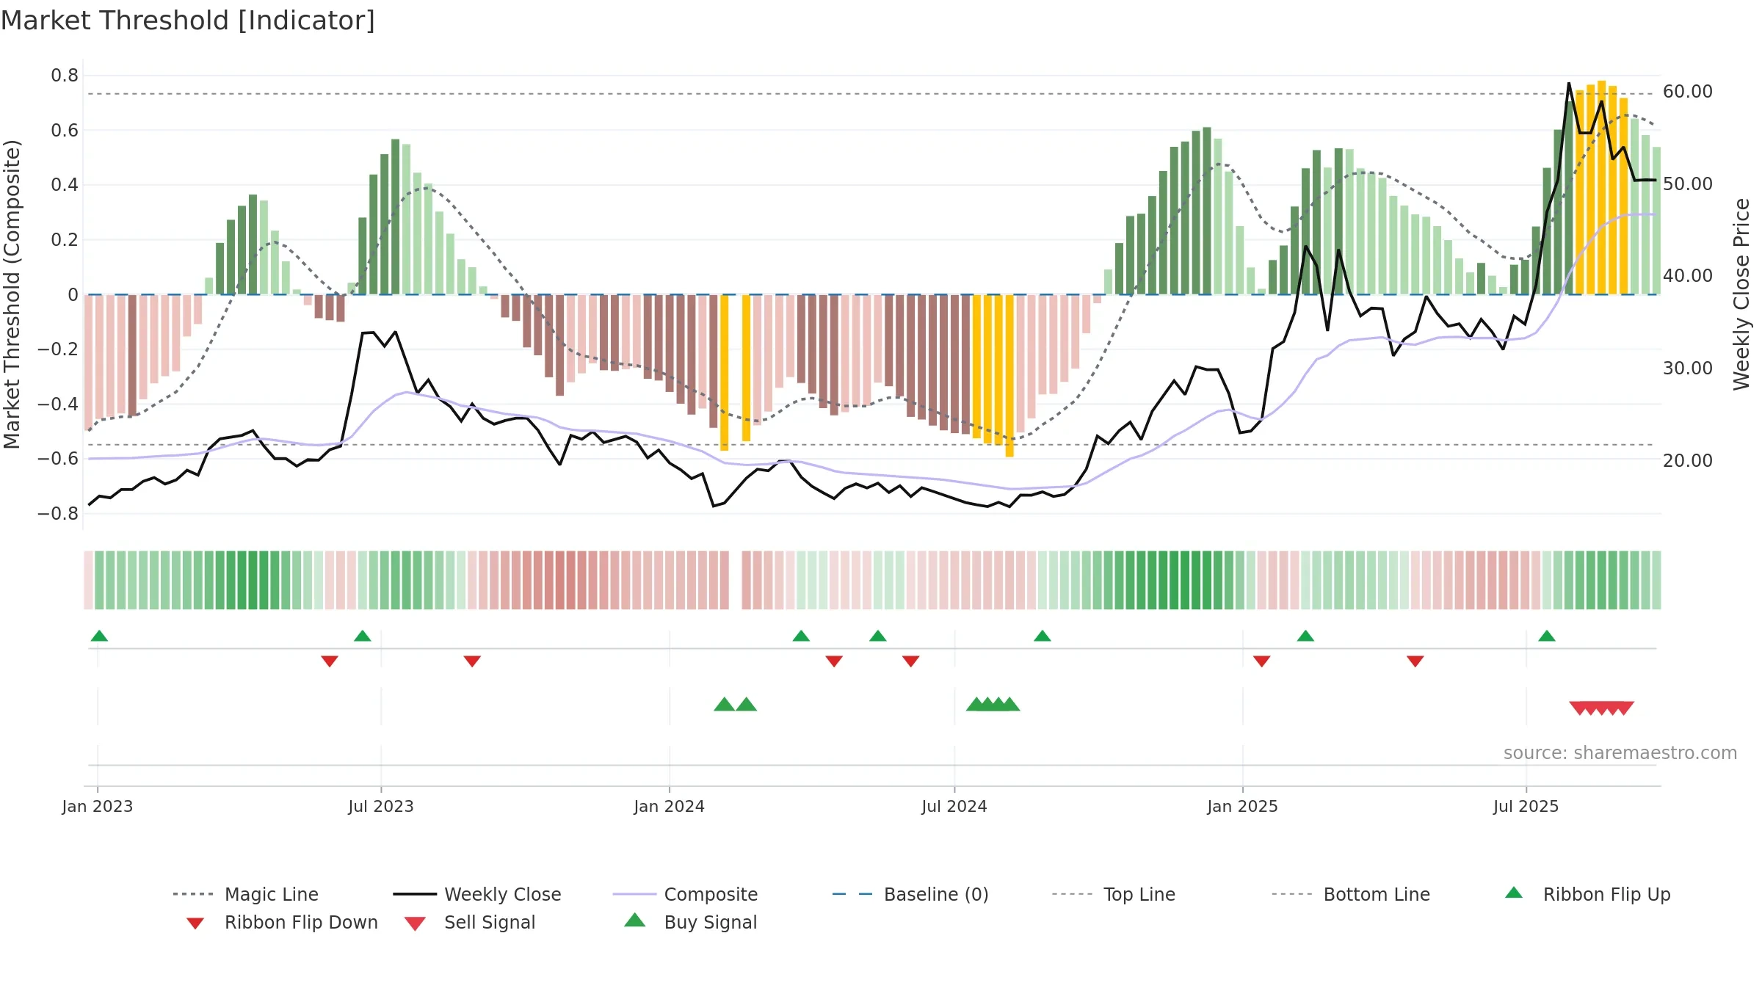Toggle the Top Line legend entry

tap(1114, 894)
